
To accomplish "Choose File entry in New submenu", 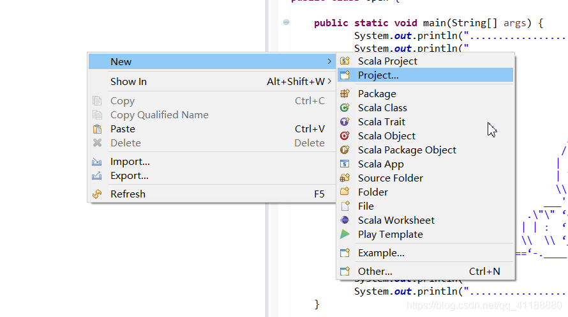I will coord(425,206).
